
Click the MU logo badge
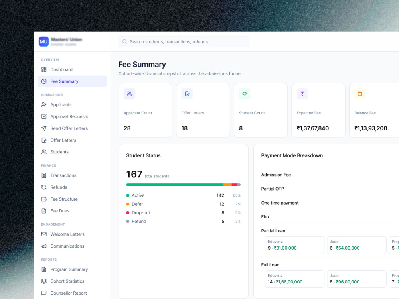[x=43, y=42]
